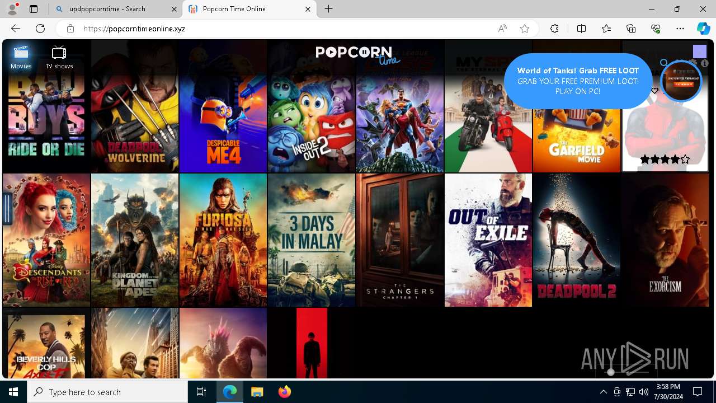Click the taskbar search box
This screenshot has width=716, height=403.
pos(107,392)
